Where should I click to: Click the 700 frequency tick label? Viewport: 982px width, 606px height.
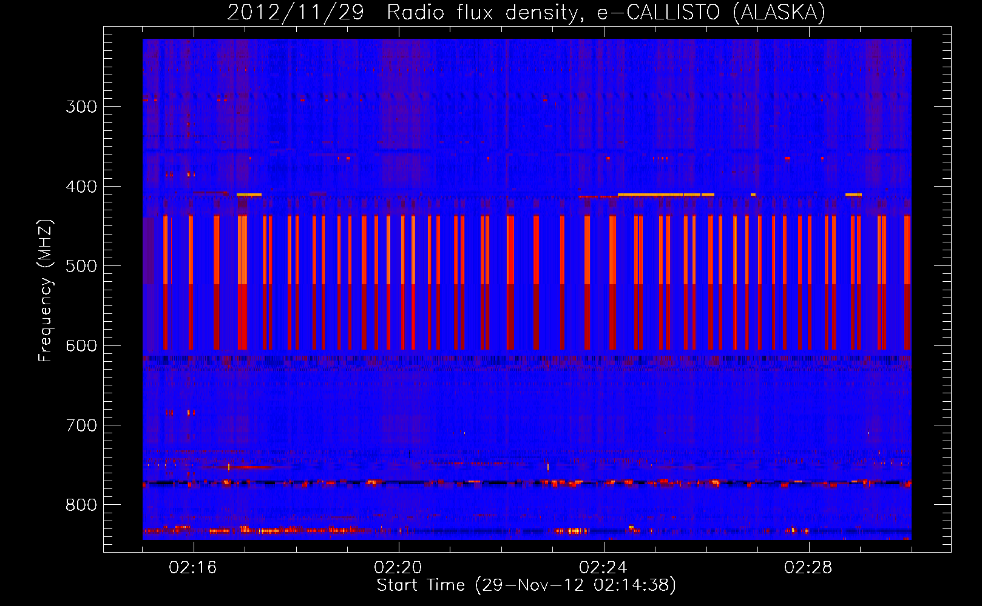pos(81,425)
